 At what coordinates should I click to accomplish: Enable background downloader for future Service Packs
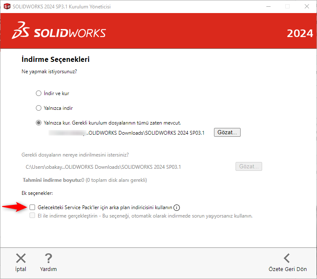pyautogui.click(x=33, y=207)
